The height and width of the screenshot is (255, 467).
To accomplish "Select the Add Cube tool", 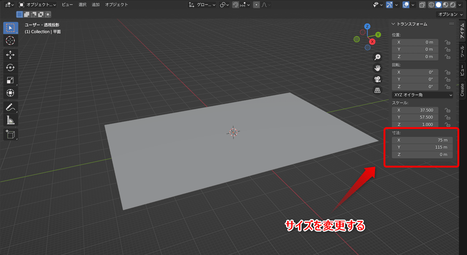I will (10, 134).
